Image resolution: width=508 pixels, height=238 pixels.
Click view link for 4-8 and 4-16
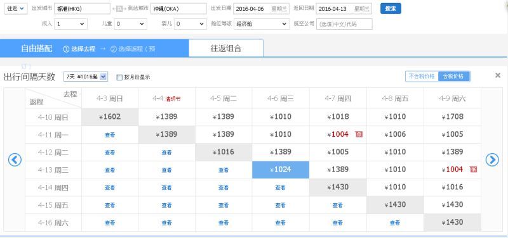pyautogui.click(x=395, y=223)
